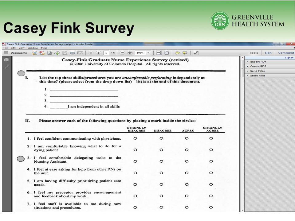
Task: Click the Sign In link
Action: tap(289, 58)
